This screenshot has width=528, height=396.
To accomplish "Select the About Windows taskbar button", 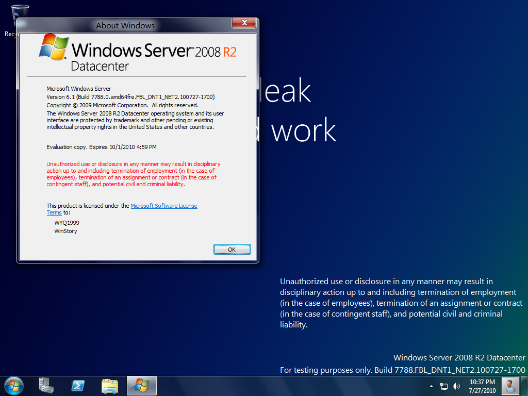I will pyautogui.click(x=142, y=386).
